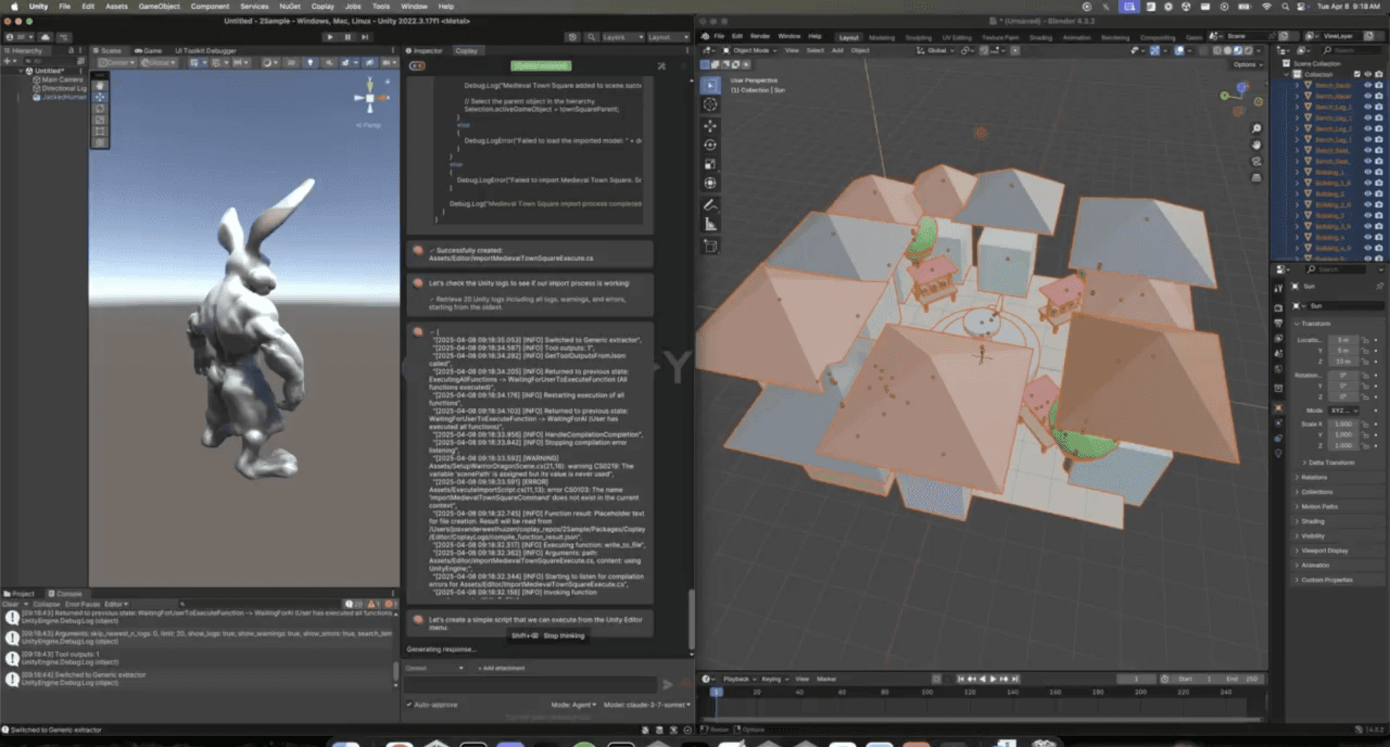
Task: Select the Move tool in Blender's toolbar
Action: point(711,126)
